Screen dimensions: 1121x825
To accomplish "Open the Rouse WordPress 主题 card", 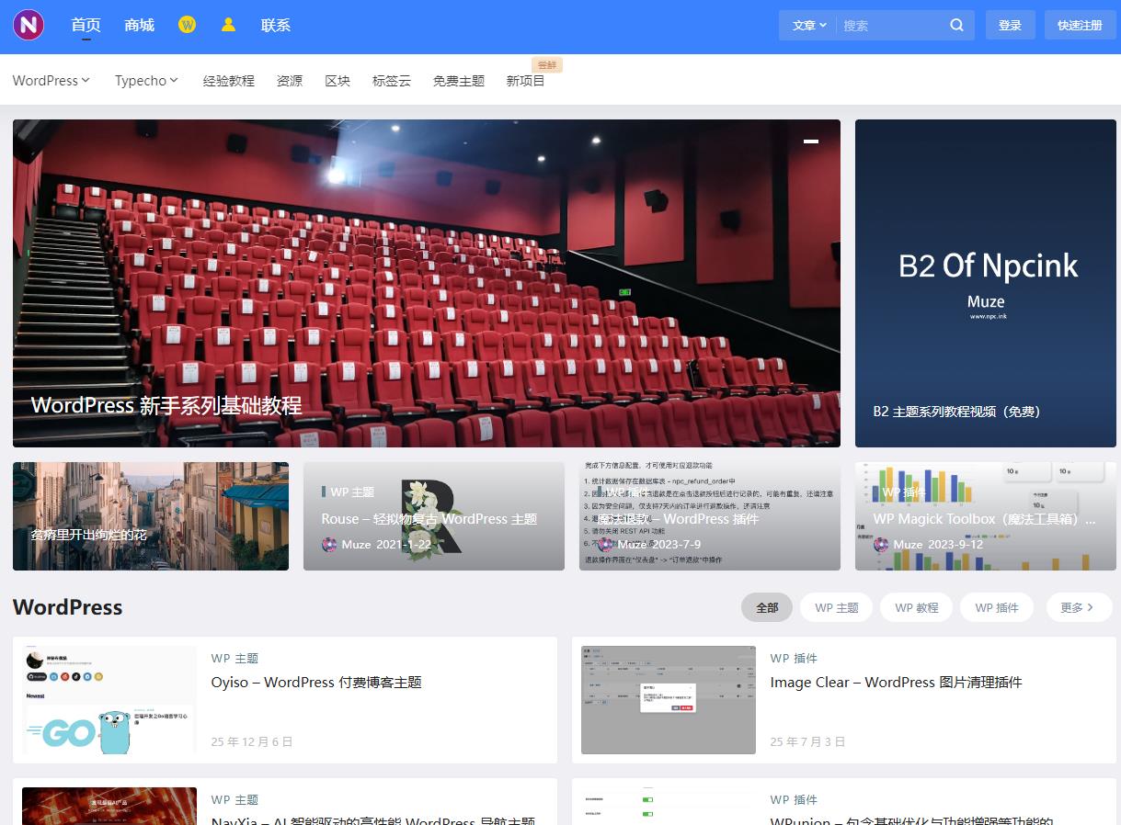I will (434, 516).
